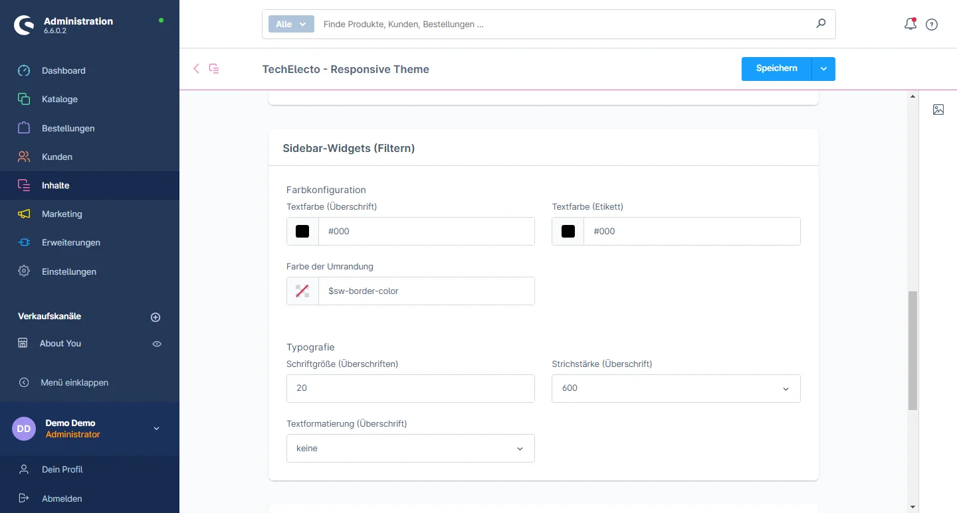Open the notifications bell icon
Viewport: 957px width, 513px height.
click(x=910, y=25)
